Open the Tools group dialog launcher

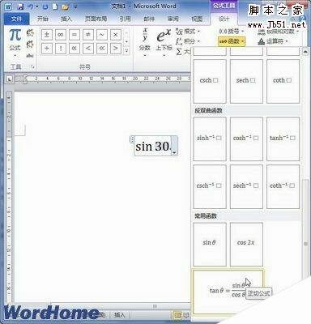[x=32, y=66]
